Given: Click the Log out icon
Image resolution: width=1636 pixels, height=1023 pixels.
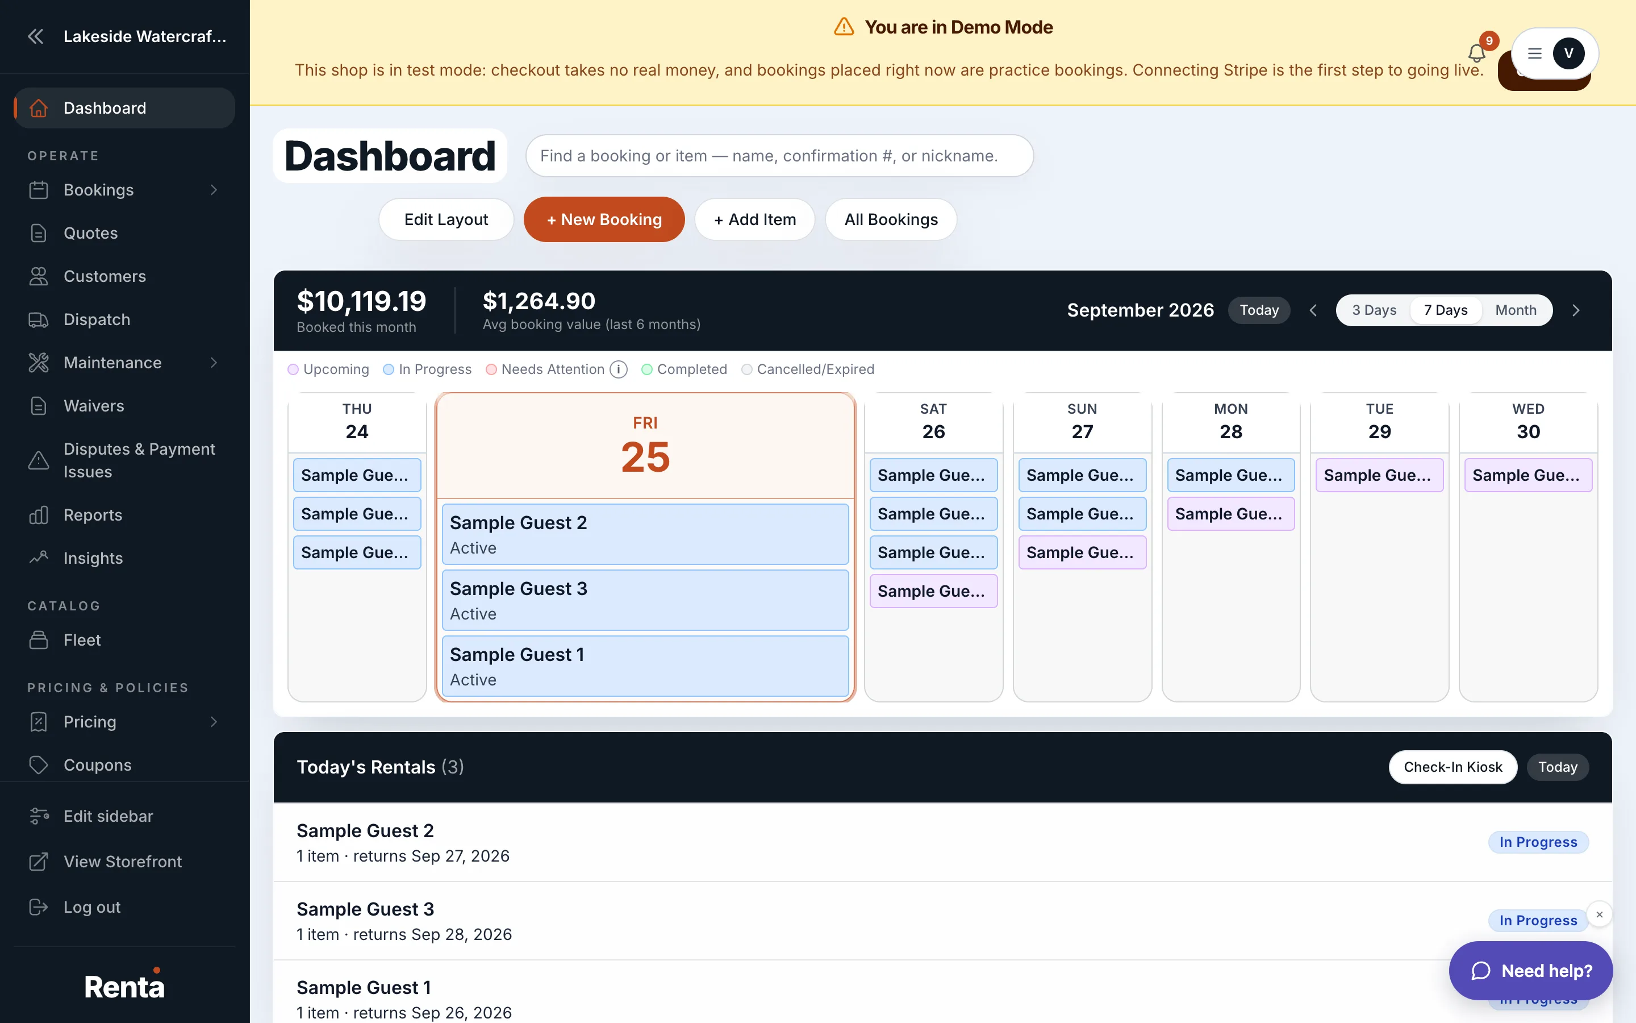Looking at the screenshot, I should 39,906.
